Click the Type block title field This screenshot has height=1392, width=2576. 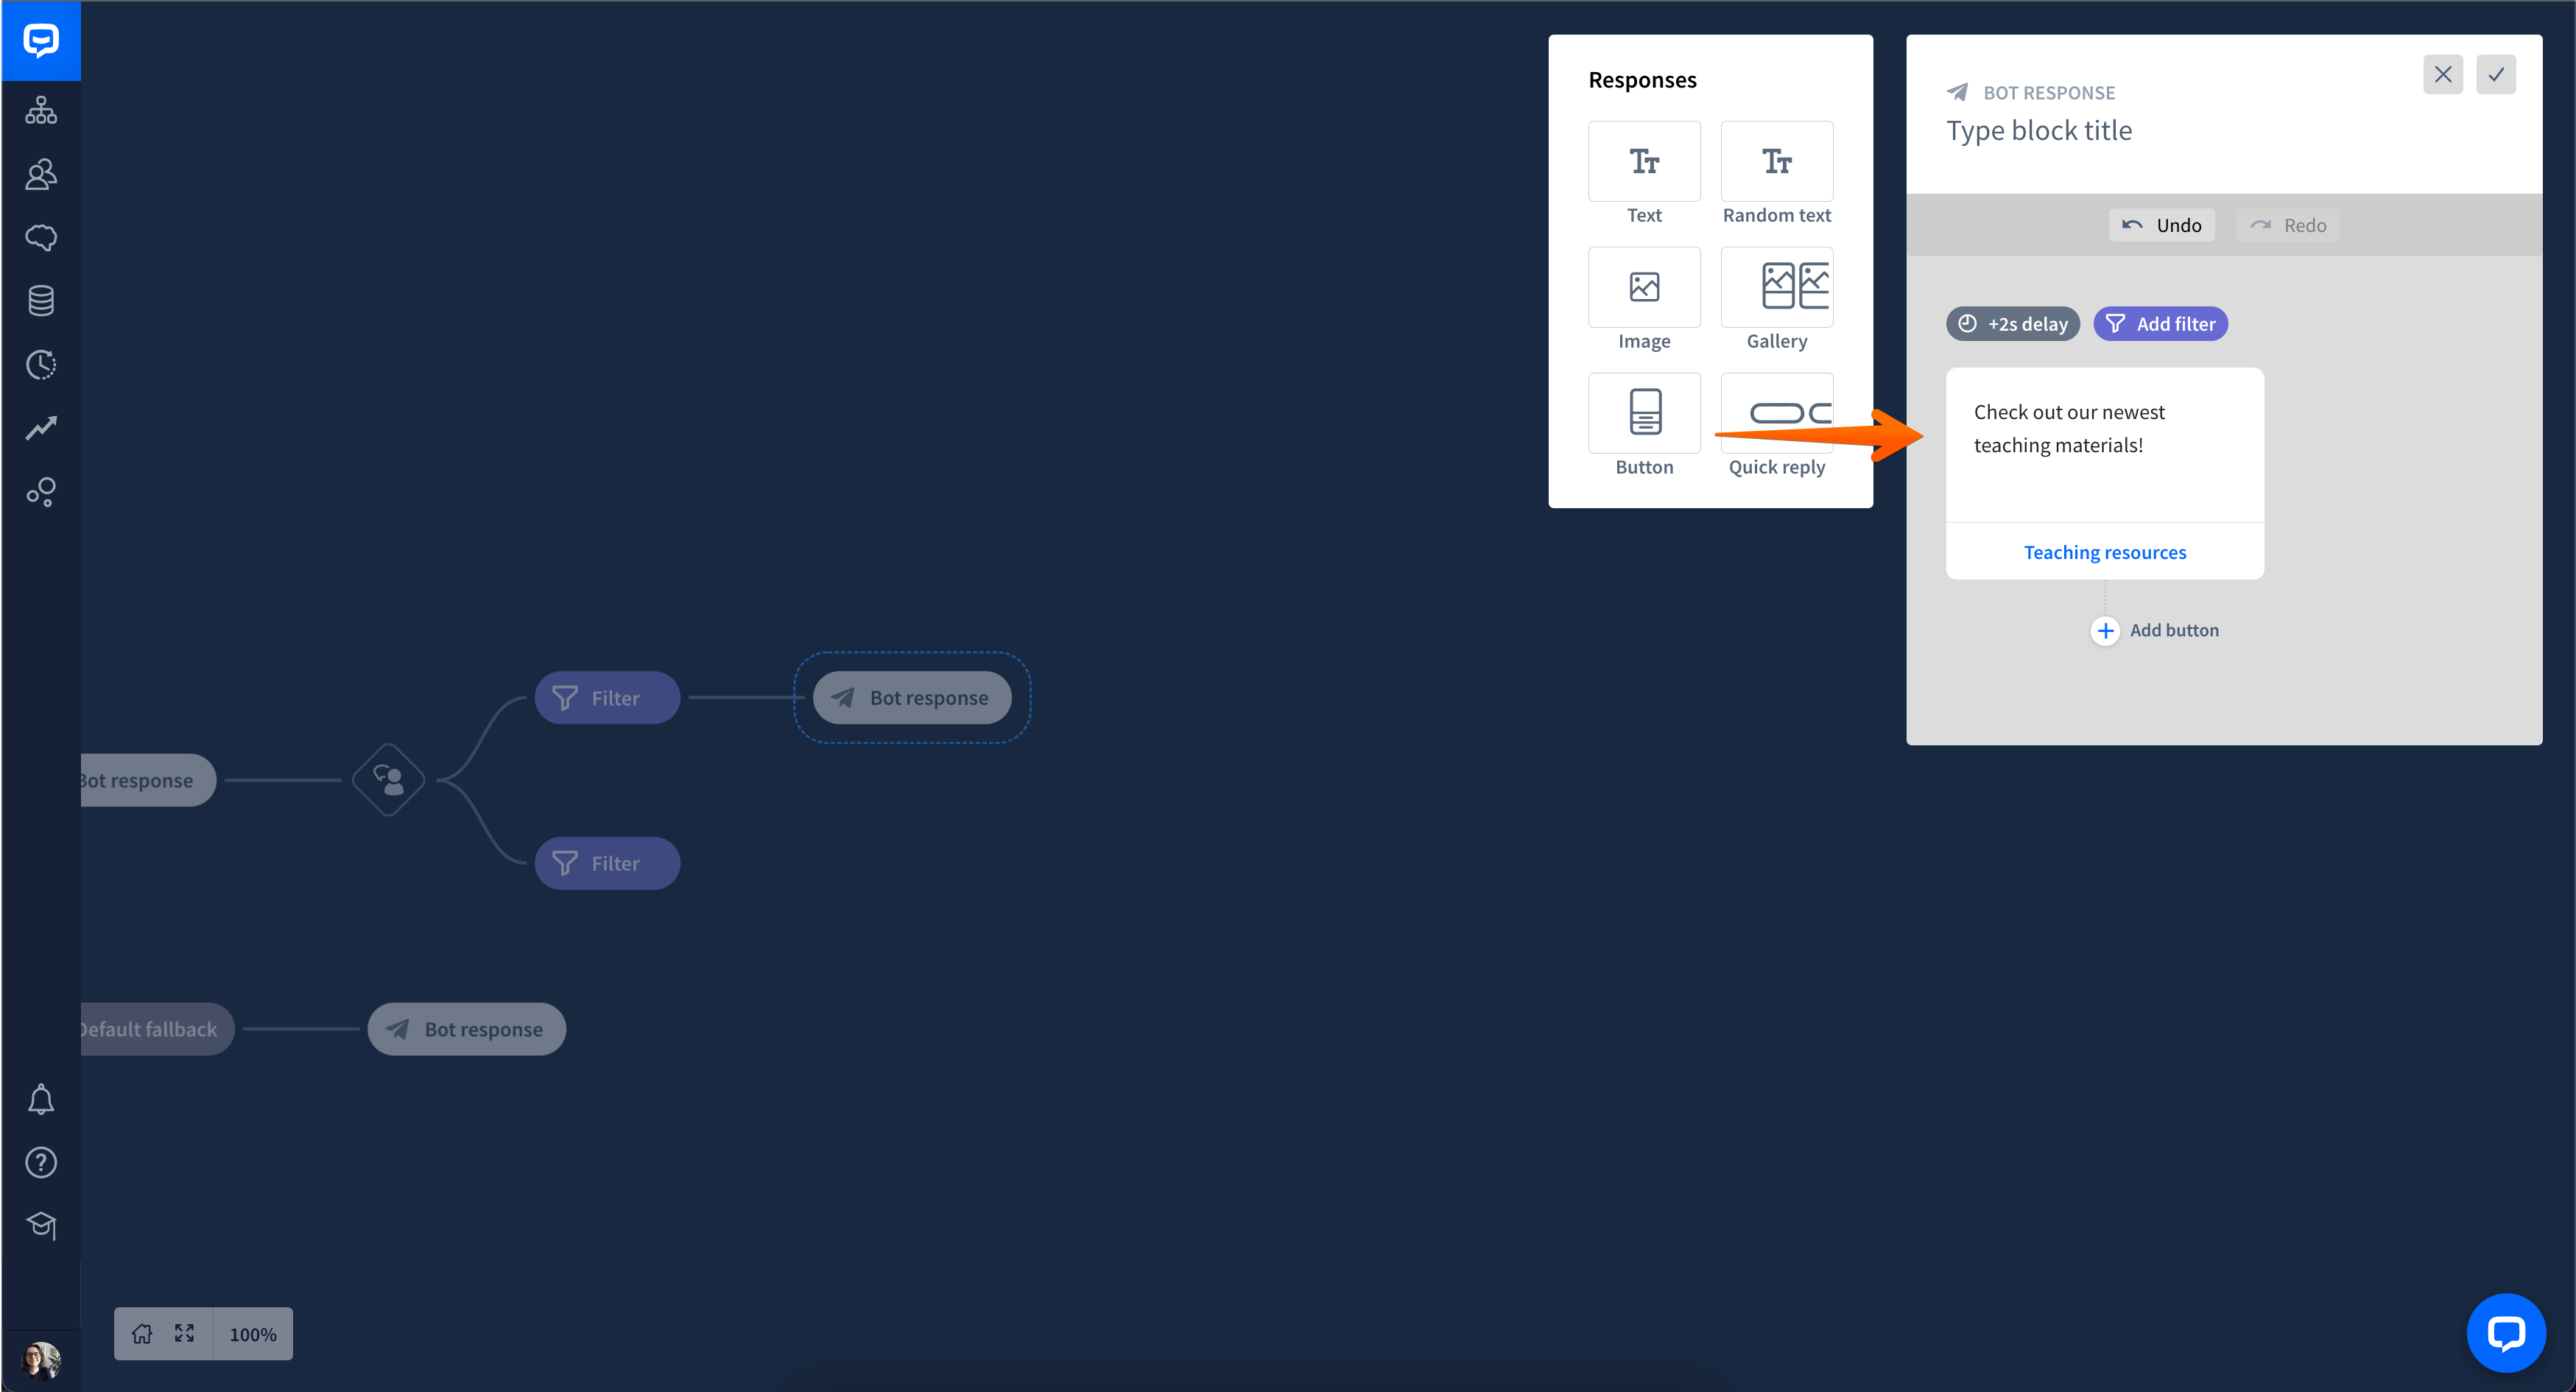(2039, 131)
